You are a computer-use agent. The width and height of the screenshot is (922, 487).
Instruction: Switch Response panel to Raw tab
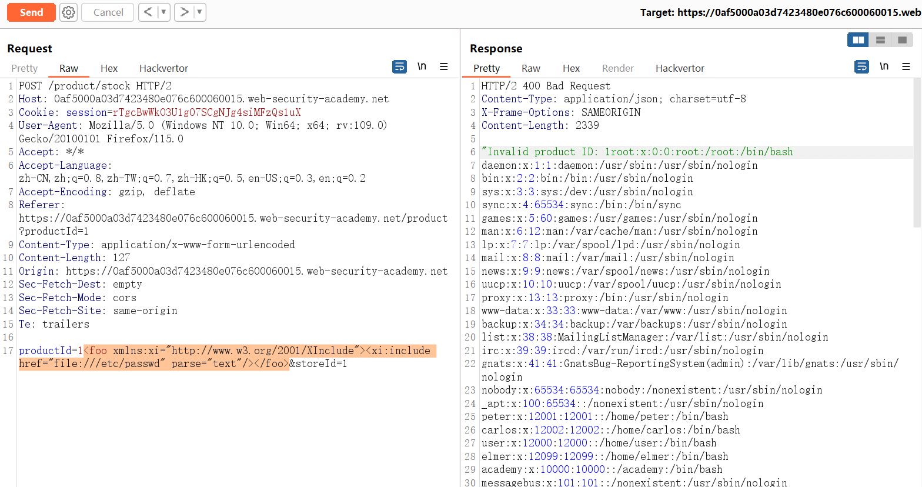531,68
